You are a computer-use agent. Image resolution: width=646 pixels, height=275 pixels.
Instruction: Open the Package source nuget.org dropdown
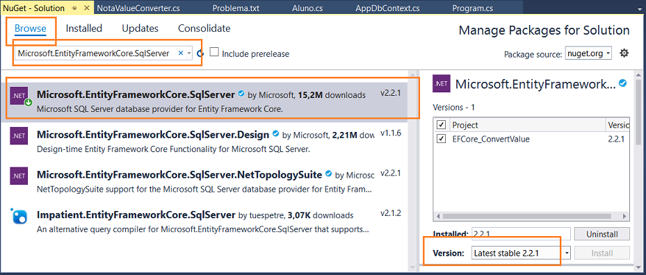588,53
